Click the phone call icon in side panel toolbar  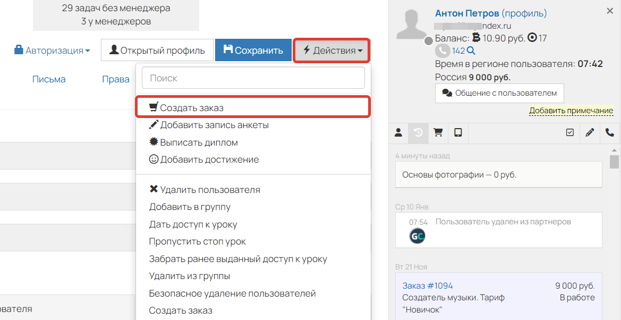click(x=610, y=133)
